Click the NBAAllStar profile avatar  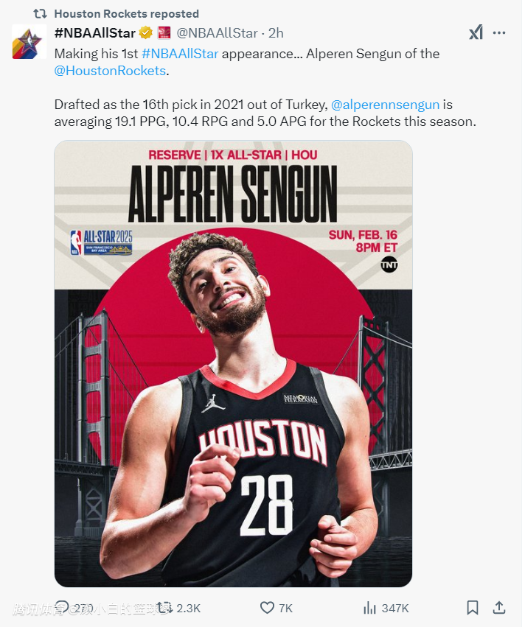pos(29,41)
